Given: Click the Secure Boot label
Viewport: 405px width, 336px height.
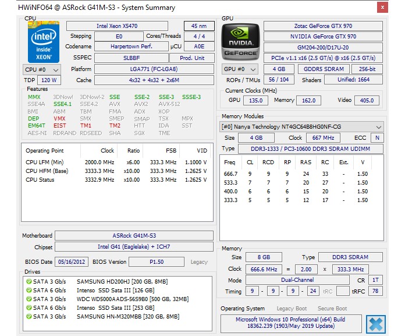Looking at the screenshot, I should tap(332, 309).
